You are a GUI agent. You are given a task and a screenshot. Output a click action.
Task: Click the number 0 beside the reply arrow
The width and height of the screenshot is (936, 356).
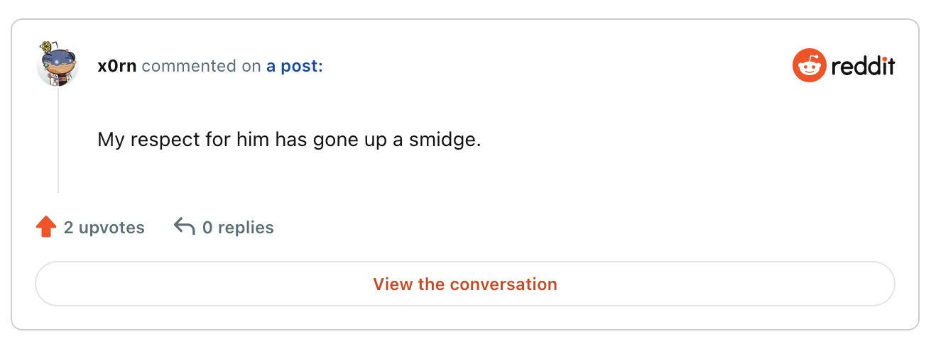(x=207, y=228)
